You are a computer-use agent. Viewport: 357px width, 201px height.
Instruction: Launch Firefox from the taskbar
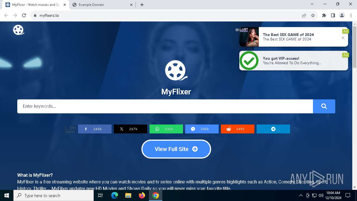pyautogui.click(x=142, y=196)
